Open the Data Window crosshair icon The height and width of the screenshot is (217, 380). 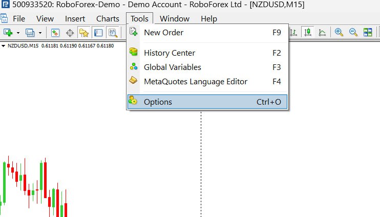70,33
